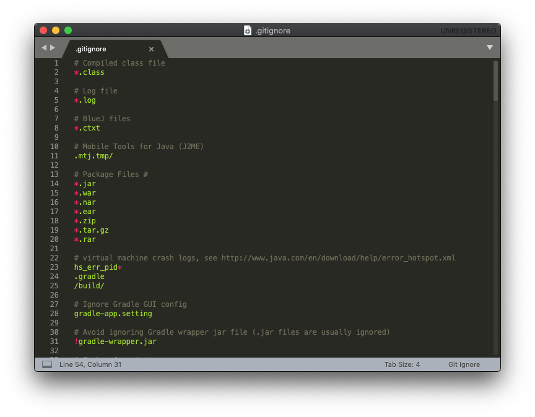Click the '# Package Files #' comment
The height and width of the screenshot is (417, 535).
pyautogui.click(x=111, y=174)
